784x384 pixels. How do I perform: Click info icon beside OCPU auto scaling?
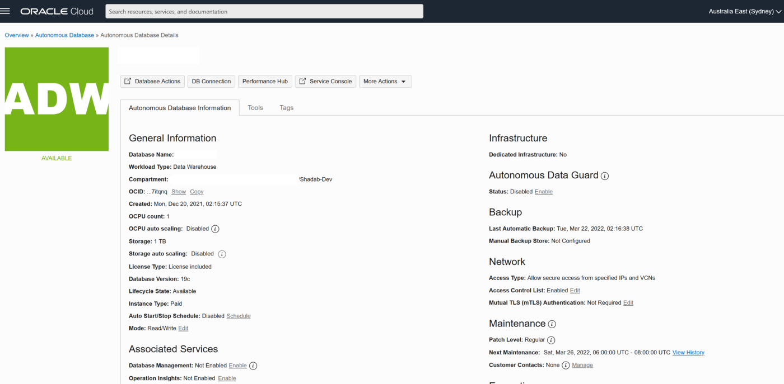(x=215, y=229)
